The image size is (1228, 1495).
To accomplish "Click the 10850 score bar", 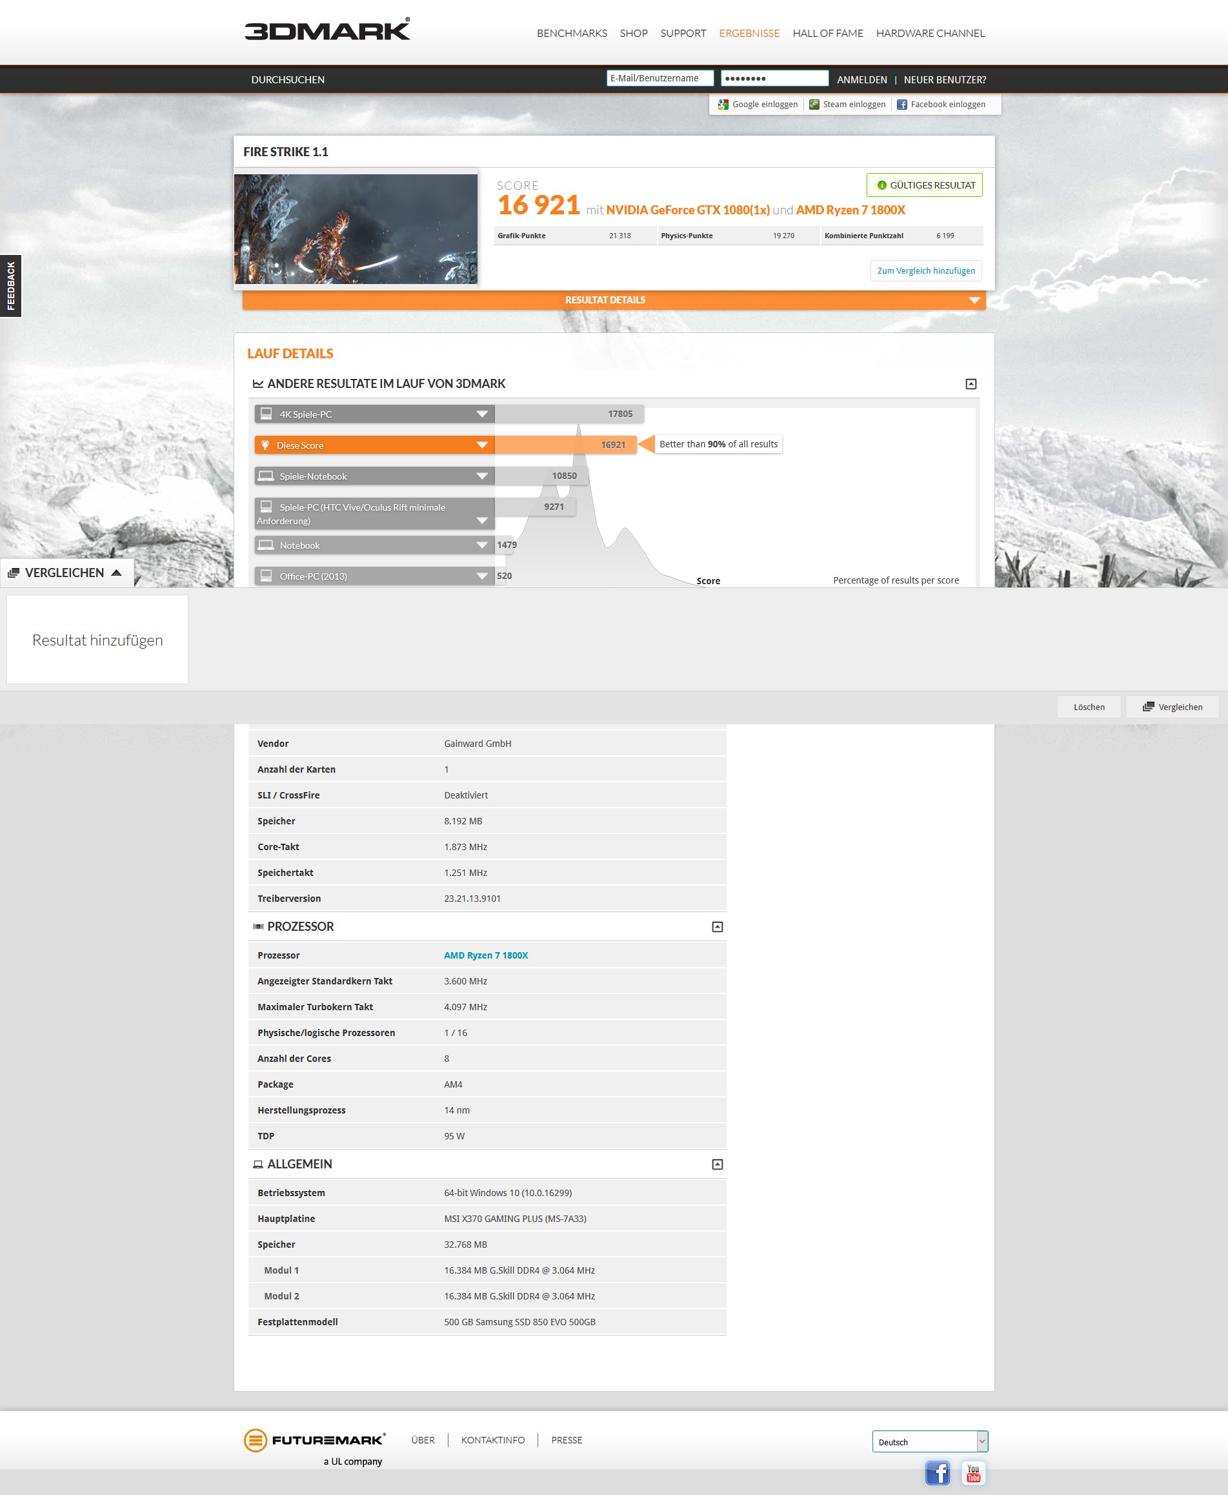I will tap(541, 476).
